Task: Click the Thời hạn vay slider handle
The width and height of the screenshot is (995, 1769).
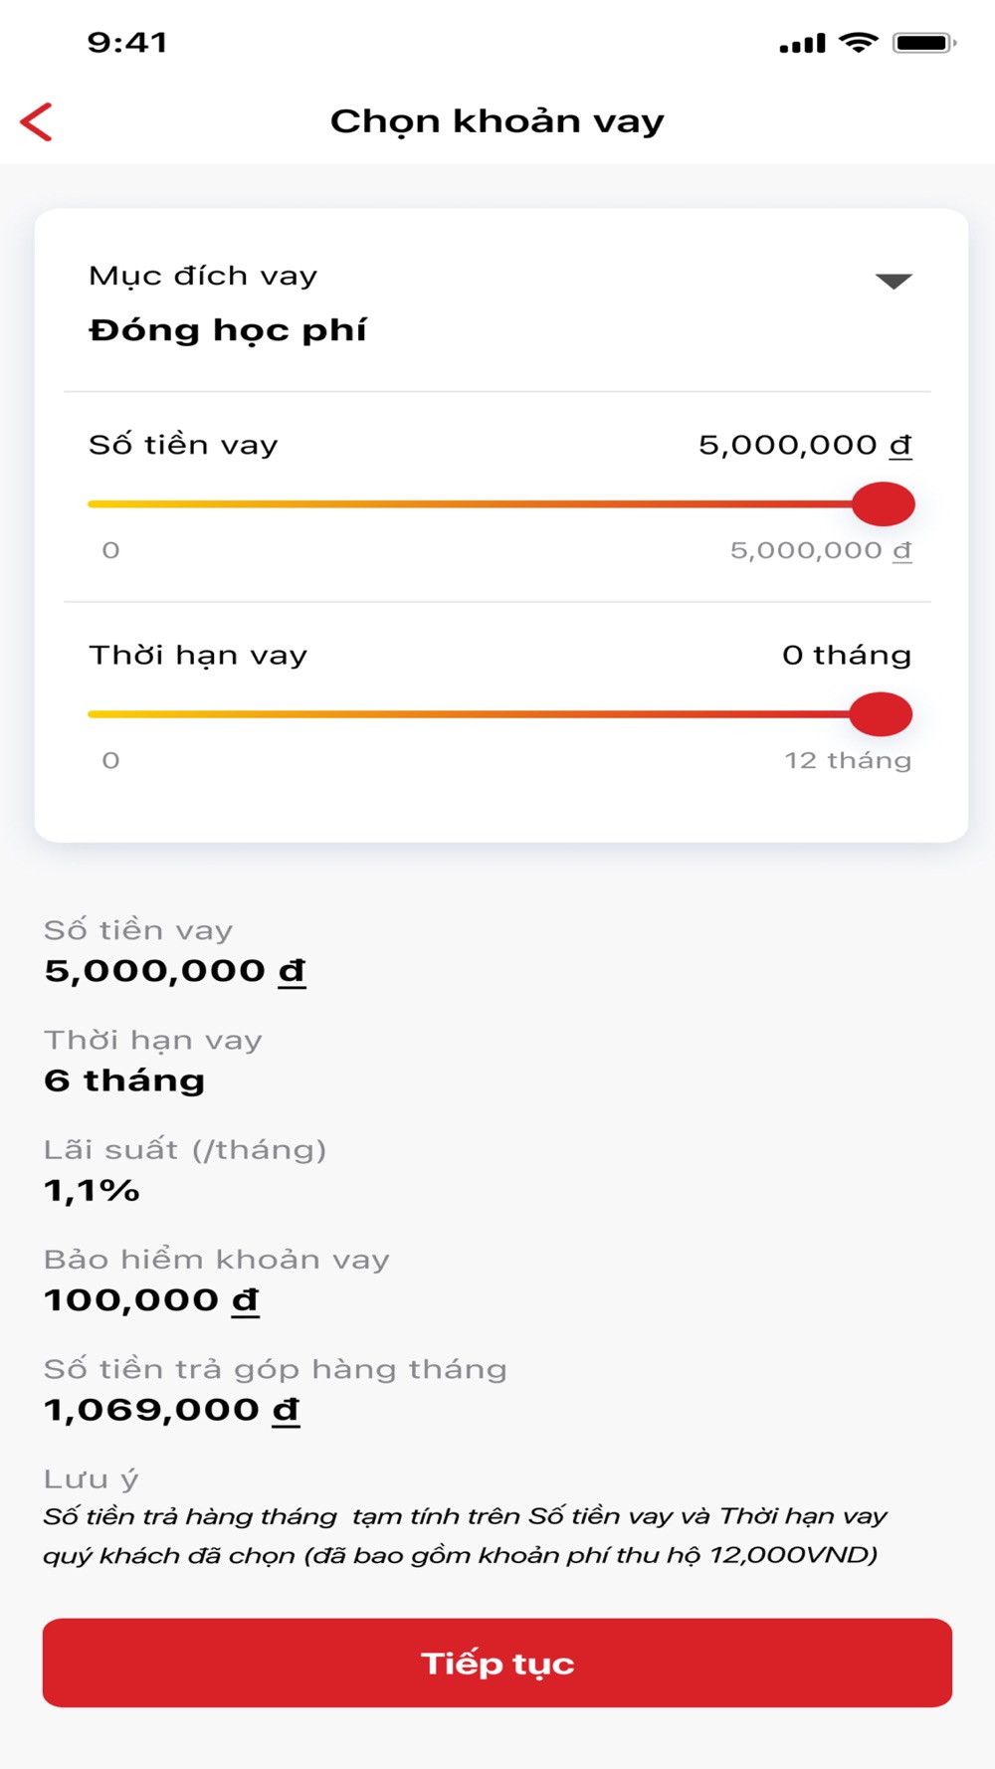Action: point(882,714)
